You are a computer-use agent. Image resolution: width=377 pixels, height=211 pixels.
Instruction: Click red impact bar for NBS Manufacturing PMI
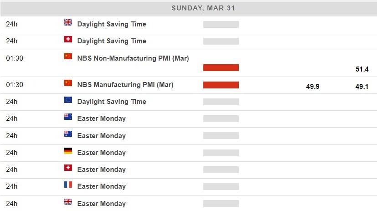point(221,85)
